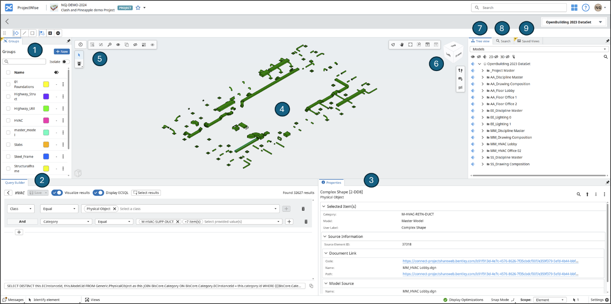Check the Slabs group checkbox
The height and width of the screenshot is (304, 611).
click(8, 145)
